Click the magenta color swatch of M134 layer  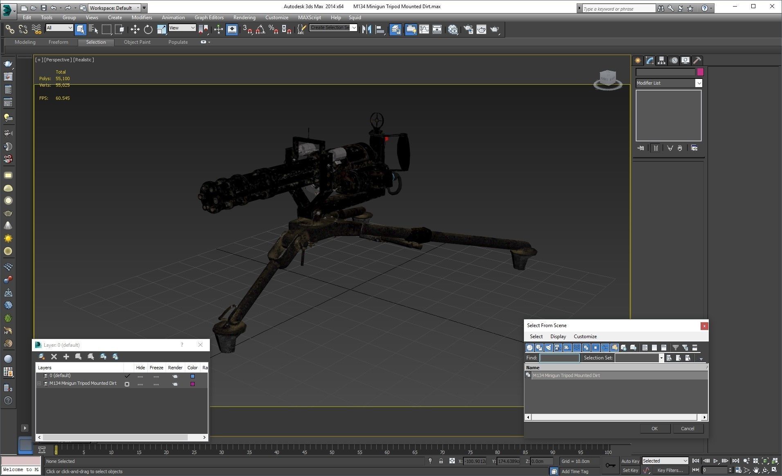pyautogui.click(x=193, y=384)
